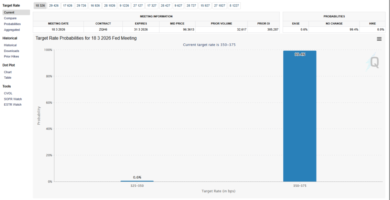The height and width of the screenshot is (200, 390).
Task: Click the 0.0% HIKE probability cell
Action: click(x=372, y=29)
